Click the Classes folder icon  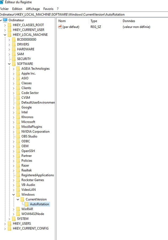(x=18, y=83)
